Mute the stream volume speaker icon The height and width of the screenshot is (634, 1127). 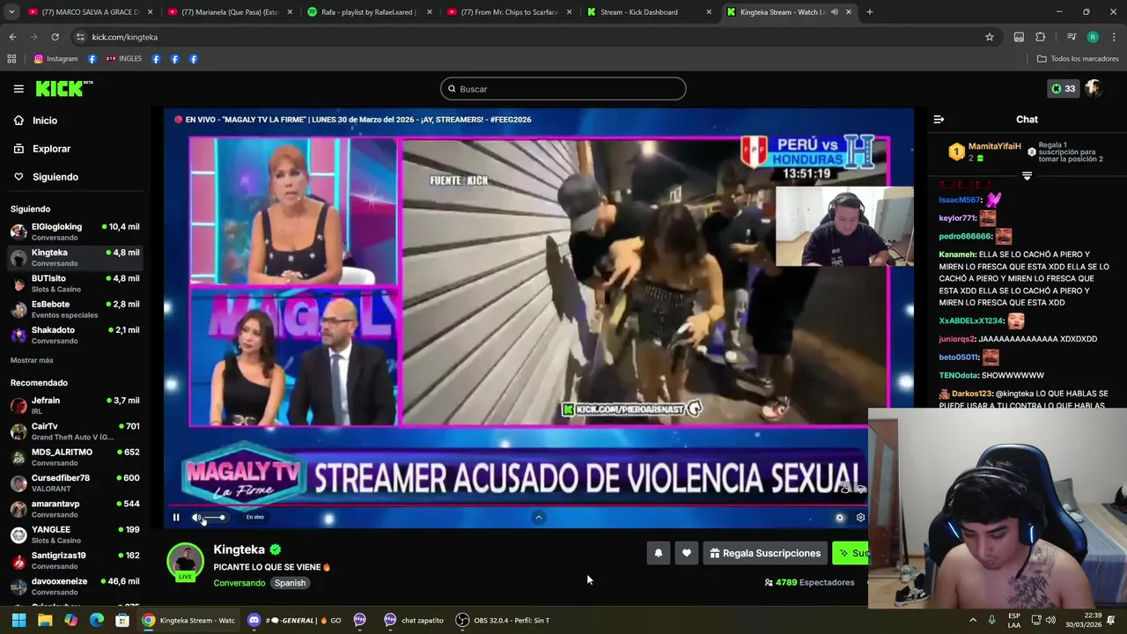click(196, 518)
